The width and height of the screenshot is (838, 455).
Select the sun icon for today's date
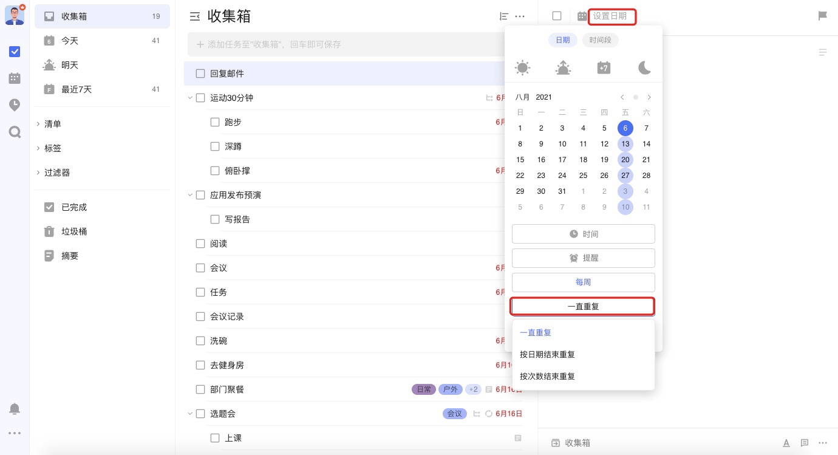tap(522, 67)
